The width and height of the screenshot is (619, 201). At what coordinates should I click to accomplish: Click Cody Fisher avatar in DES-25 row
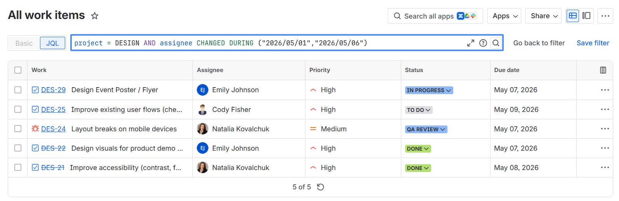point(203,110)
